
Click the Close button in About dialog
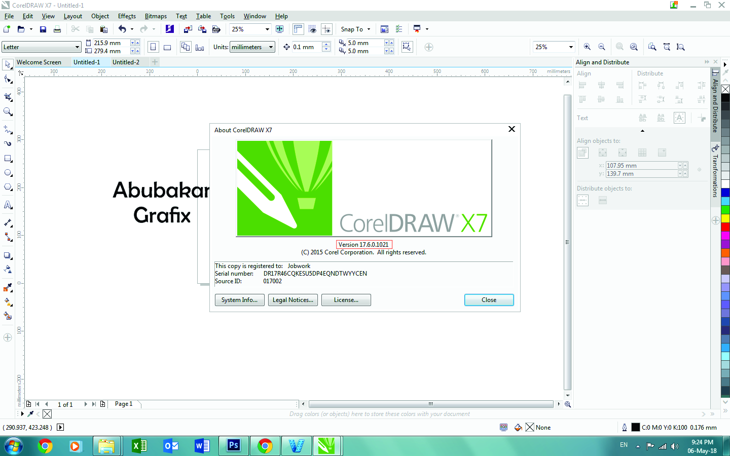pos(489,300)
